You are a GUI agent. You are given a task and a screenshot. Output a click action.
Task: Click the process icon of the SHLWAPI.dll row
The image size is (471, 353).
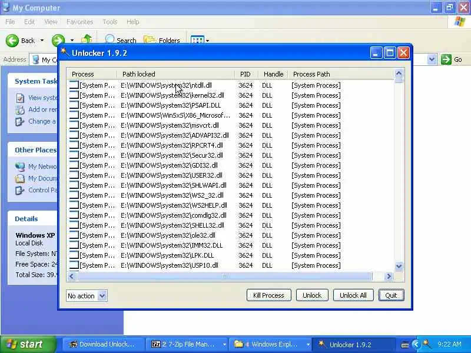74,185
